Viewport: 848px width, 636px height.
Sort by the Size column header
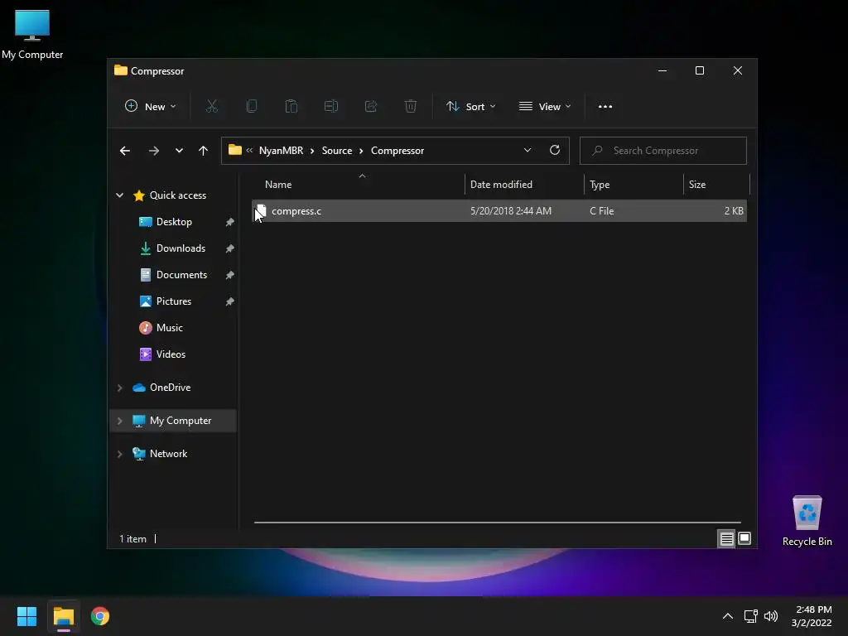pyautogui.click(x=697, y=185)
